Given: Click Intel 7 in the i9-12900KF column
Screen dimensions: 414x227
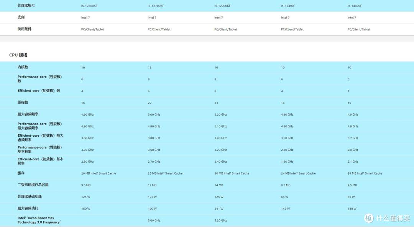Looking at the screenshot, I should (219, 18).
